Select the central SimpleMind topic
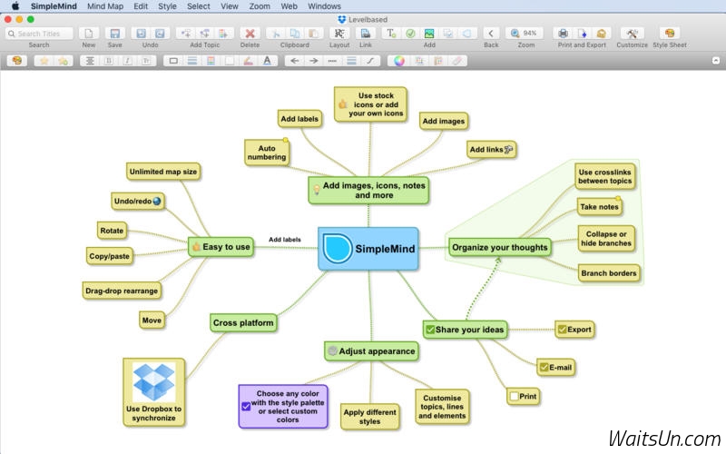726x454 pixels. (x=368, y=249)
